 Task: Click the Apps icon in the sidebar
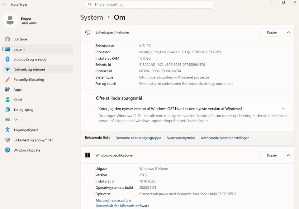click(x=7, y=90)
